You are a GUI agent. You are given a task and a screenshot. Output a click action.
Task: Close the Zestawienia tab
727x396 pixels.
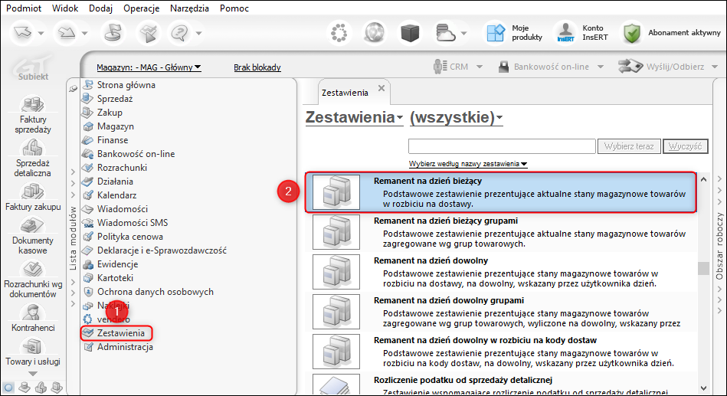(x=381, y=88)
